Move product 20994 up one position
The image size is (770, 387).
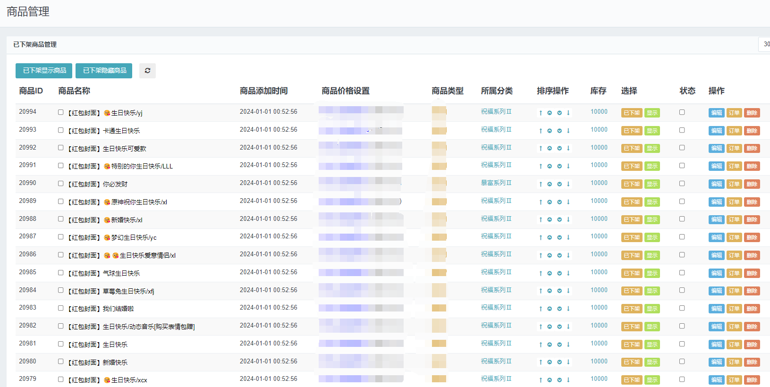[x=550, y=113]
